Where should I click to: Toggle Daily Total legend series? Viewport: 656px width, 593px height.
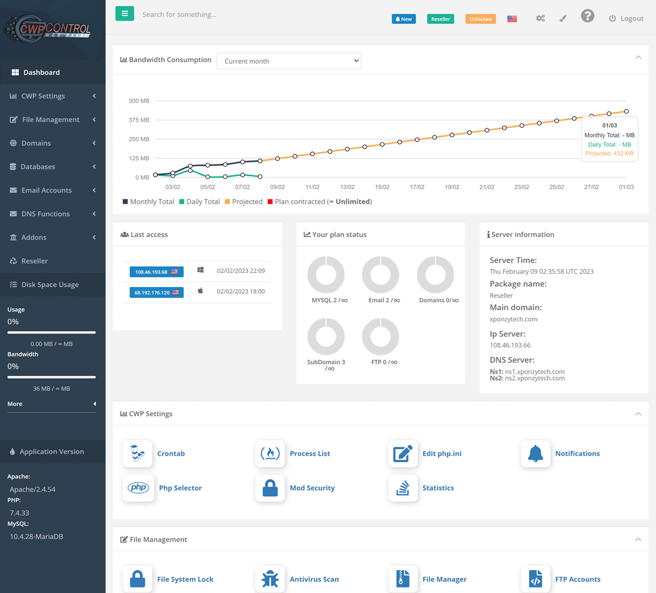pyautogui.click(x=199, y=202)
